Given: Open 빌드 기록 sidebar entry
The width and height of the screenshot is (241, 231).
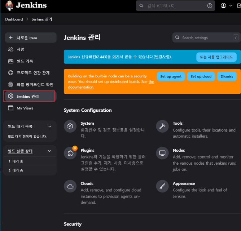Looking at the screenshot, I should [31, 61].
